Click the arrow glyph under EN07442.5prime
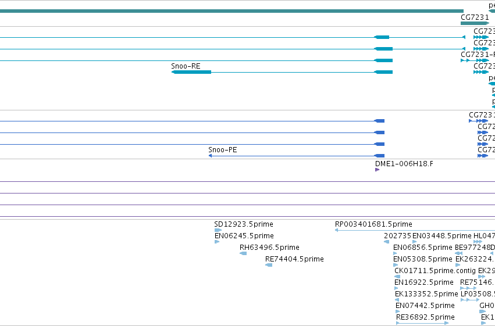The width and height of the screenshot is (495, 326). click(x=397, y=311)
